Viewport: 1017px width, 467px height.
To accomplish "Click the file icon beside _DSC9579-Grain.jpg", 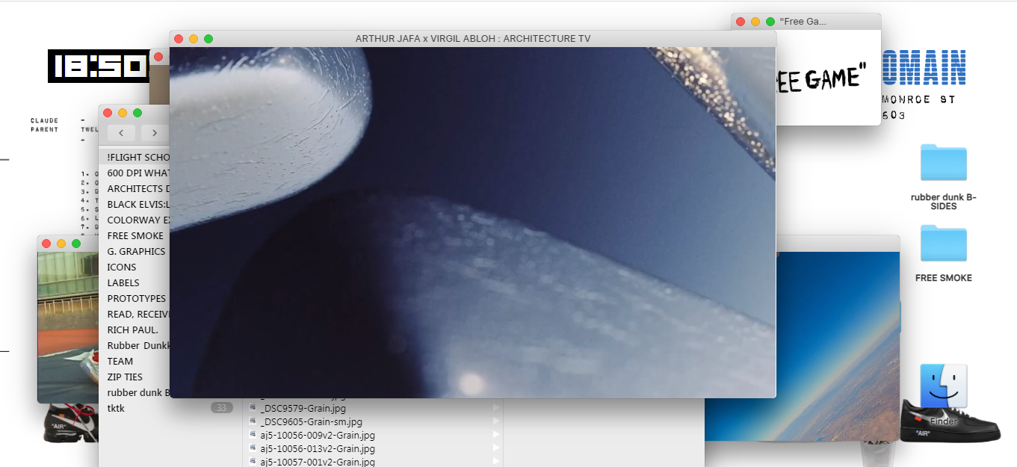I will (253, 408).
